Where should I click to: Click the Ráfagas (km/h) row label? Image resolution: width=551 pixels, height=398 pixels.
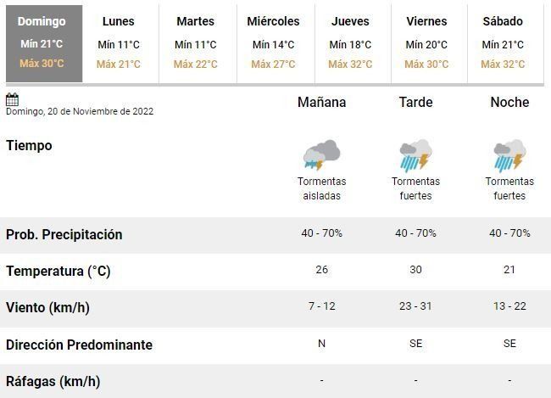(x=53, y=382)
